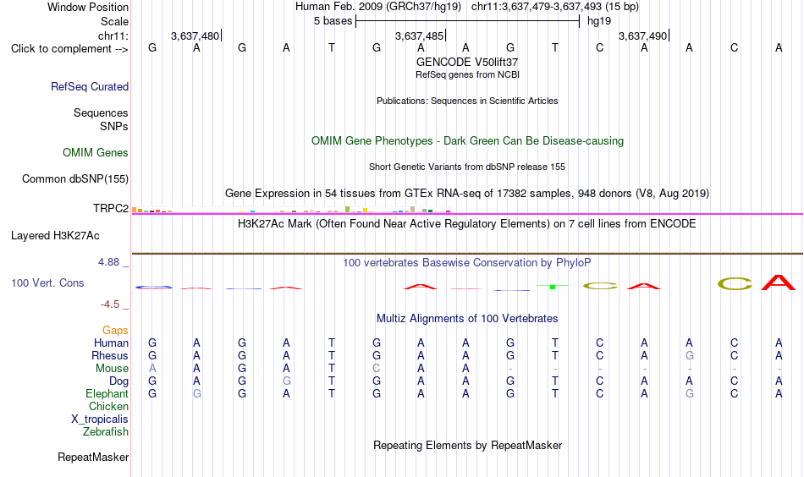This screenshot has height=477, width=804.
Task: Select the Zebrafish alignment row label
Action: point(106,432)
